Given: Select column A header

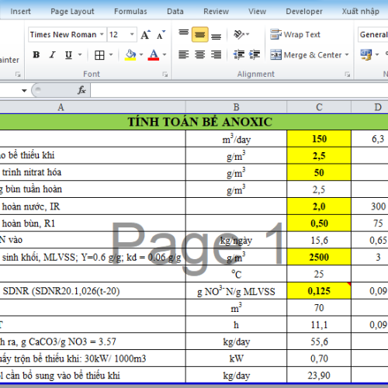Looking at the screenshot, I should click(x=92, y=107).
